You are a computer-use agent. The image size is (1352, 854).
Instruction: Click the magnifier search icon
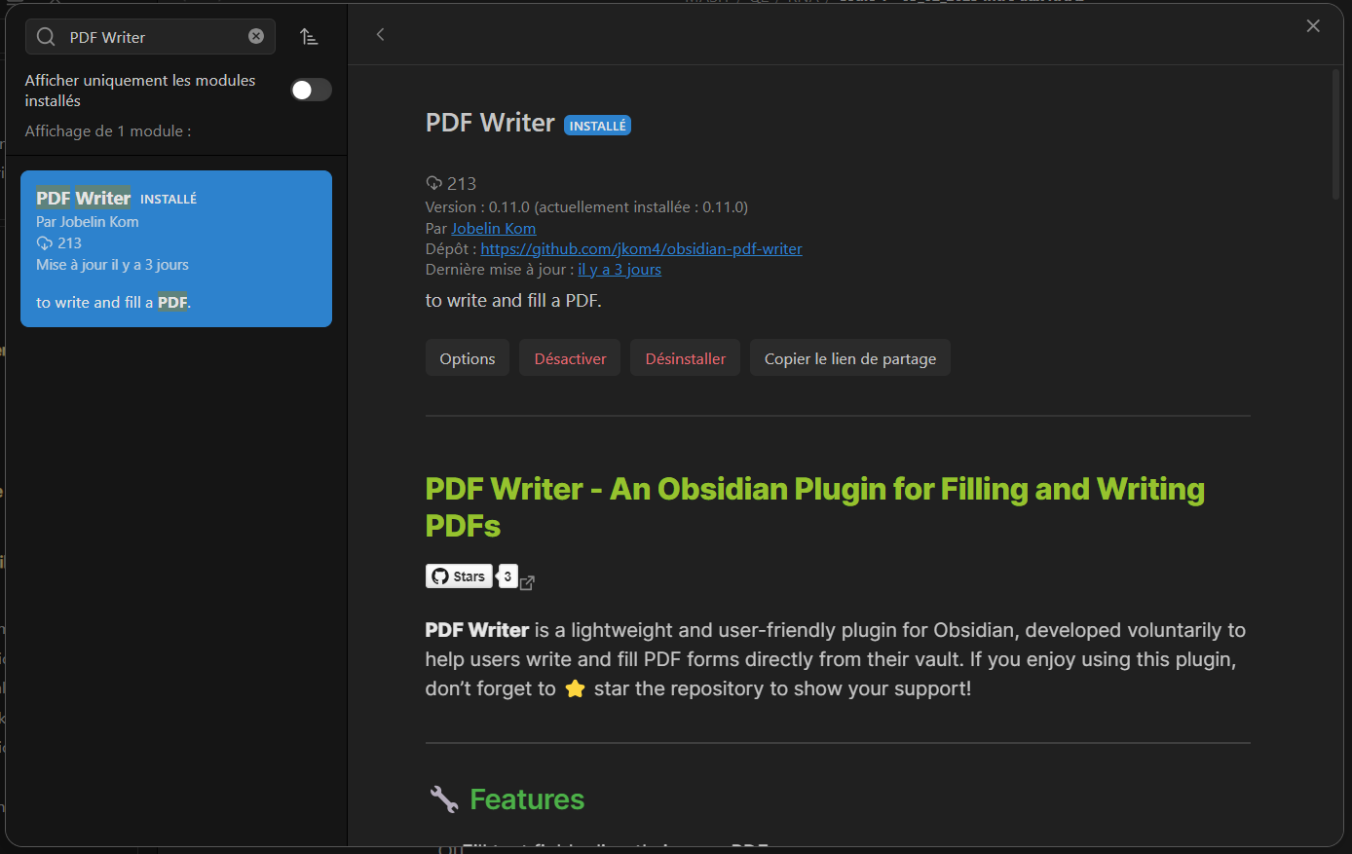pos(46,37)
